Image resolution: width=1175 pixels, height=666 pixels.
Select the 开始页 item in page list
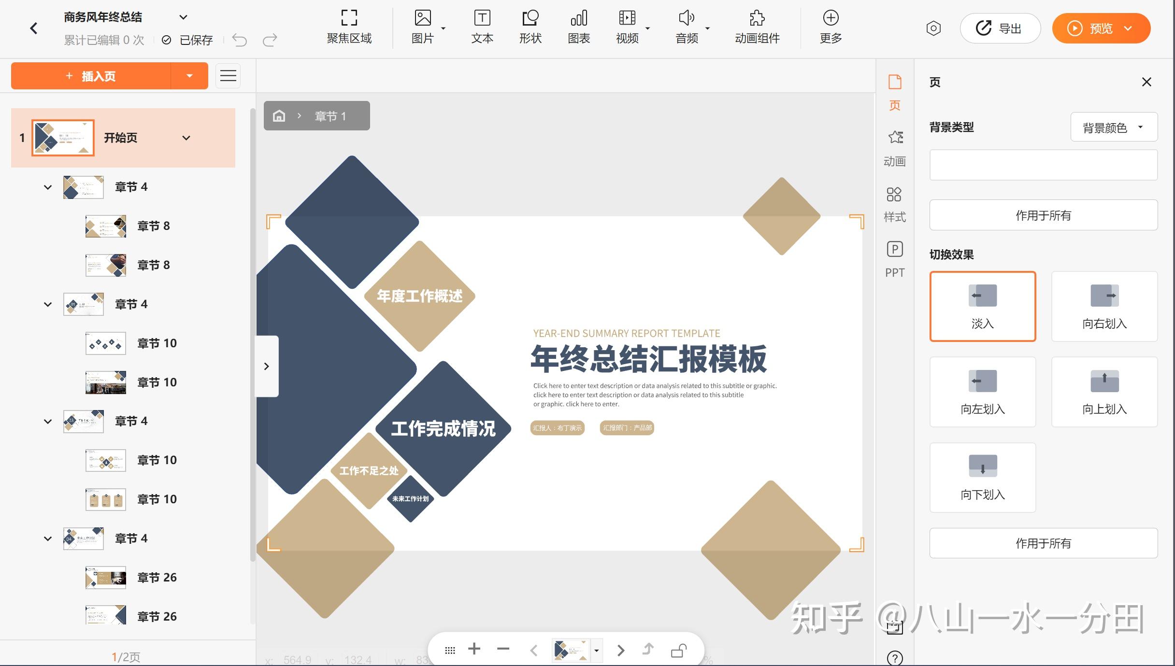(x=123, y=138)
